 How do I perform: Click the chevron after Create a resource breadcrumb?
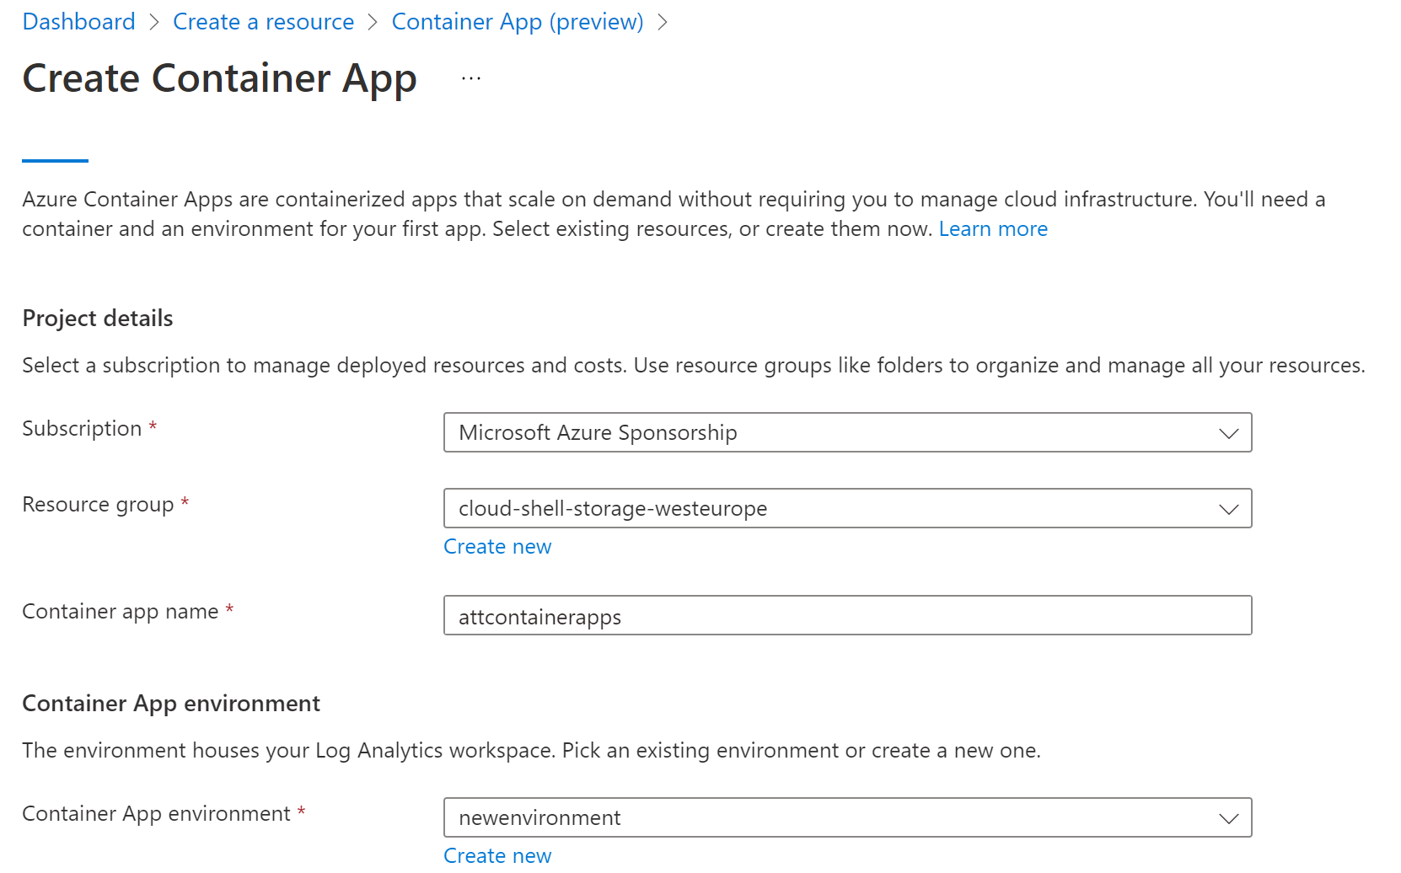373,23
